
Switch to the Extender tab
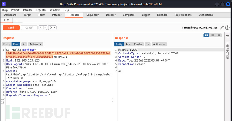point(162,15)
